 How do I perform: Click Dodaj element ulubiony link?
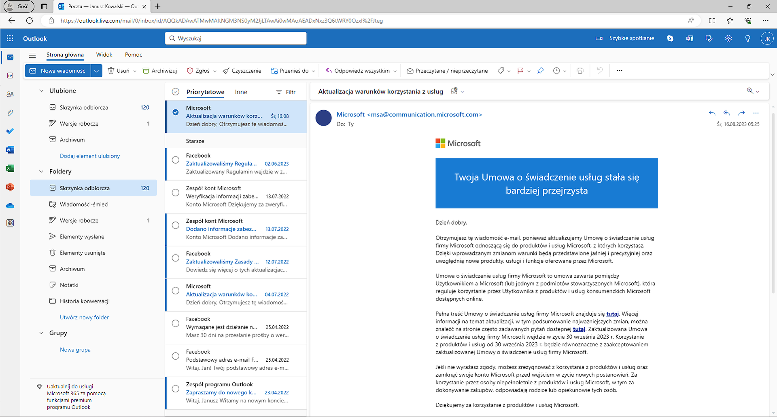pos(90,156)
